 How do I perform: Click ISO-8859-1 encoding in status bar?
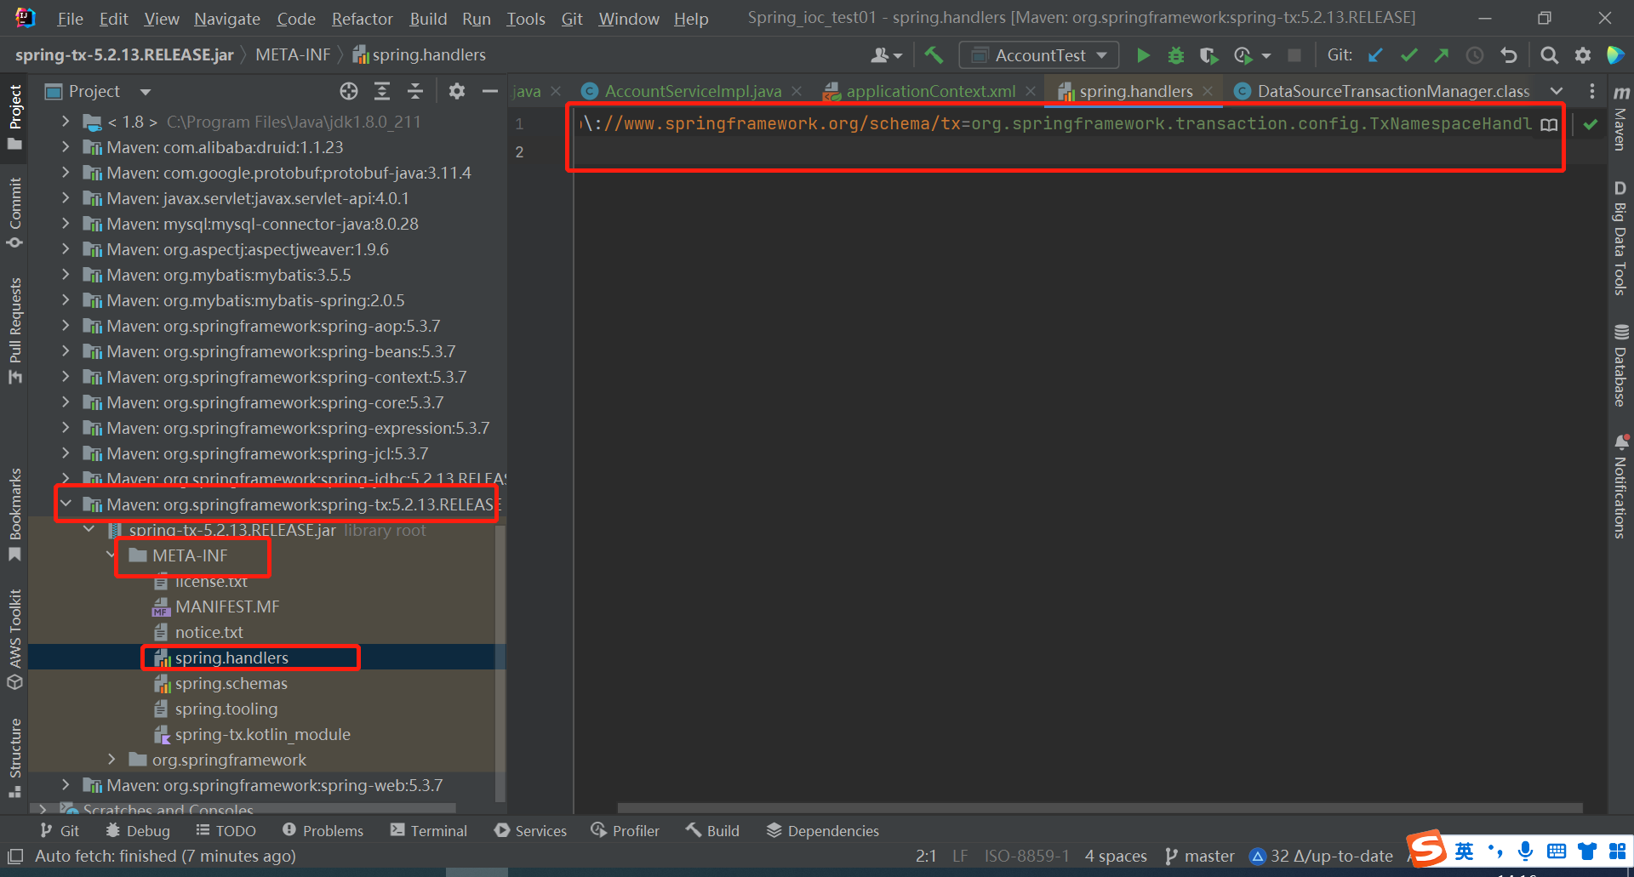(x=1026, y=856)
